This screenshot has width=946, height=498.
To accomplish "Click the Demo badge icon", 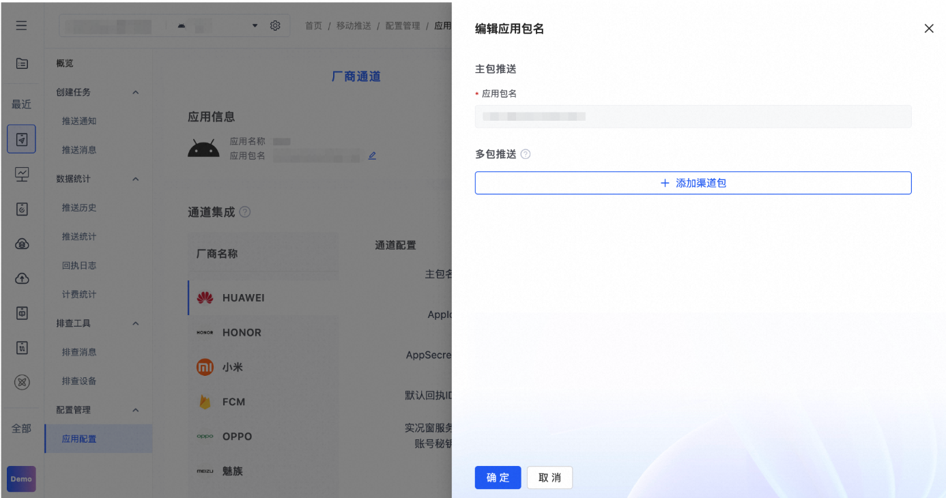I will click(22, 479).
